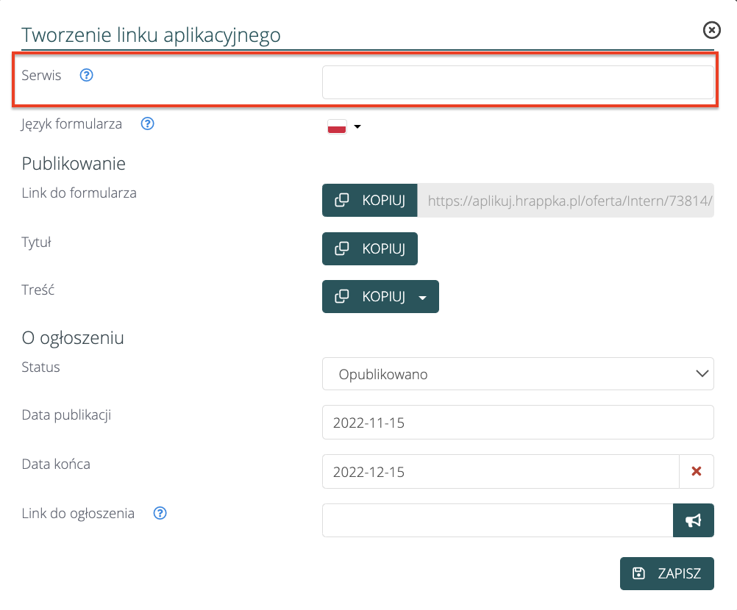Close the Tworzenie linku aplikacyjnego dialog
This screenshot has height=610, width=737.
(x=711, y=29)
